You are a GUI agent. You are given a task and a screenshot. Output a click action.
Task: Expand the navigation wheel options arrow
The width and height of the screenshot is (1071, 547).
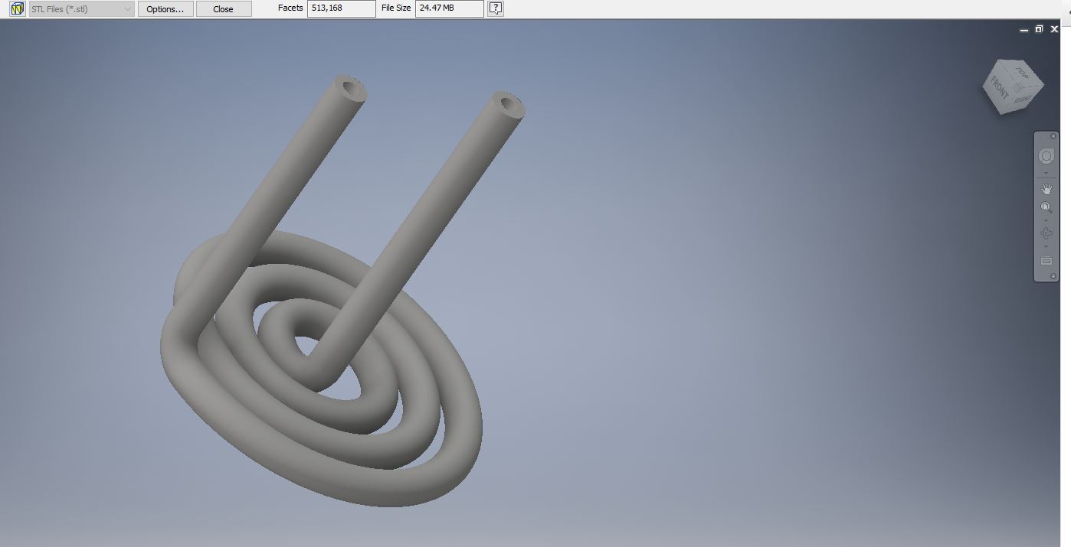(1046, 173)
